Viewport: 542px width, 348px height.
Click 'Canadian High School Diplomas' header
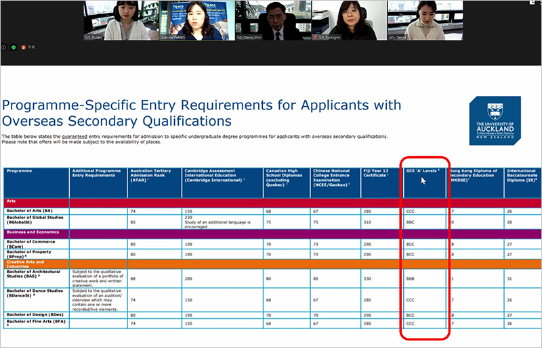point(287,183)
